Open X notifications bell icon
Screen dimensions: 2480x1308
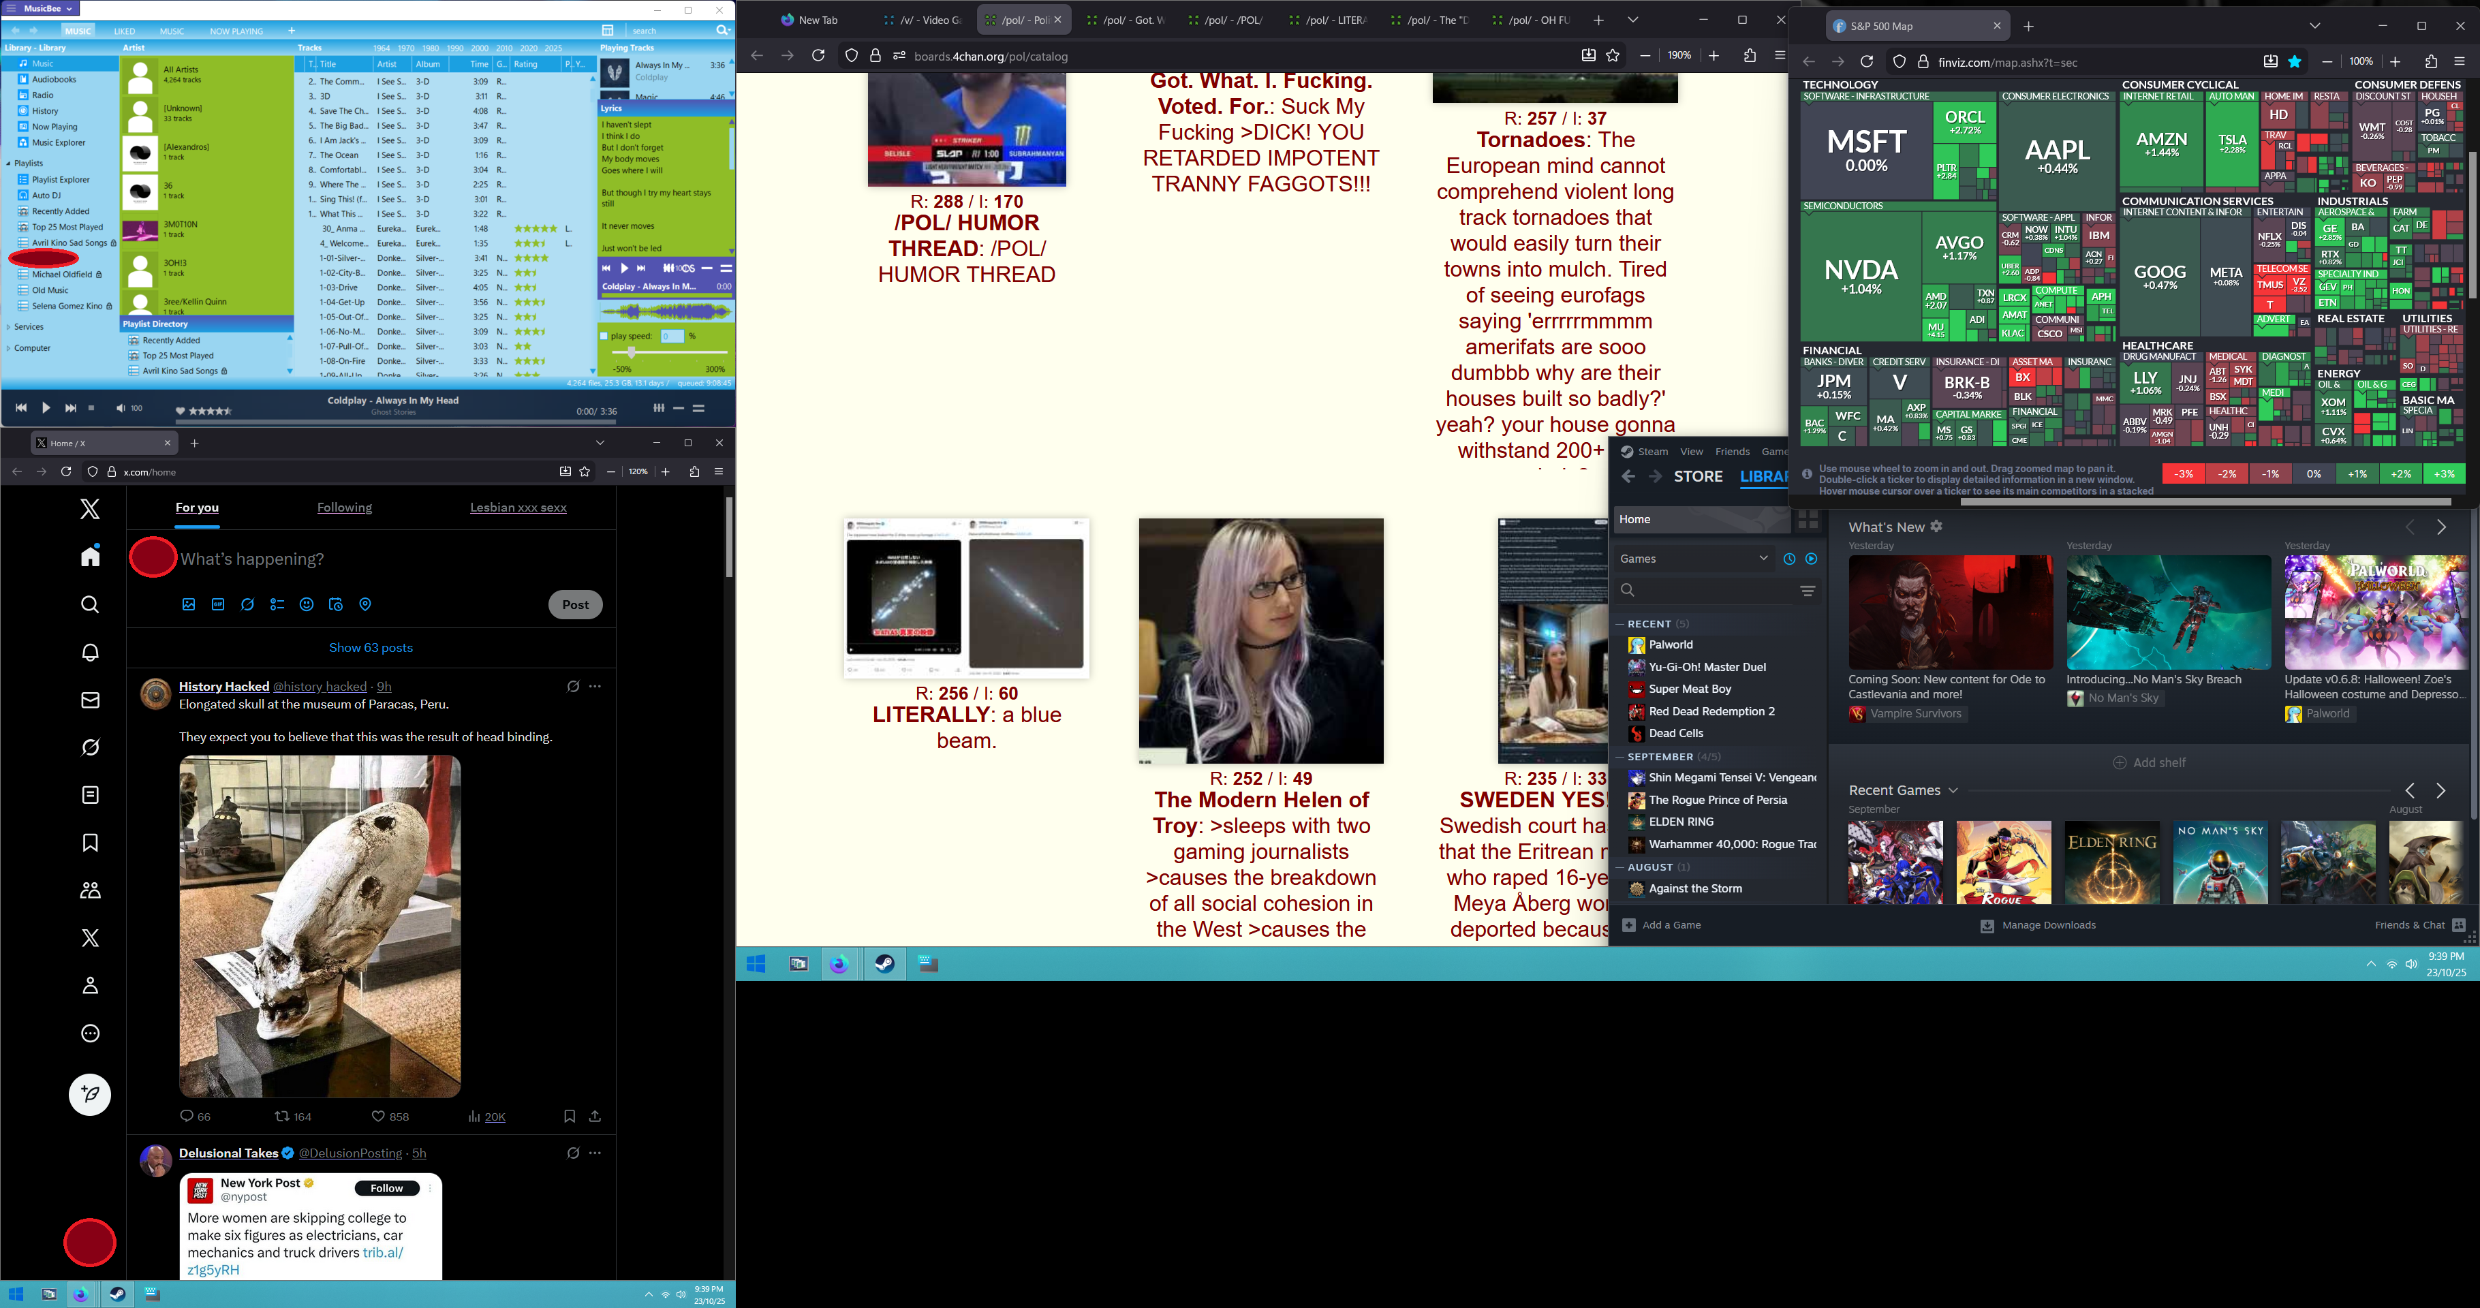tap(89, 653)
